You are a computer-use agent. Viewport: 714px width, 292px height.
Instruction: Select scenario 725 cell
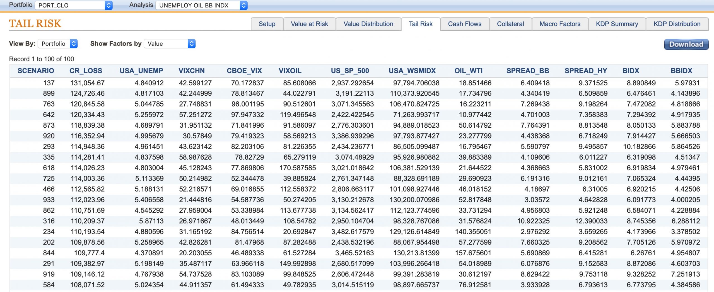[x=49, y=179]
